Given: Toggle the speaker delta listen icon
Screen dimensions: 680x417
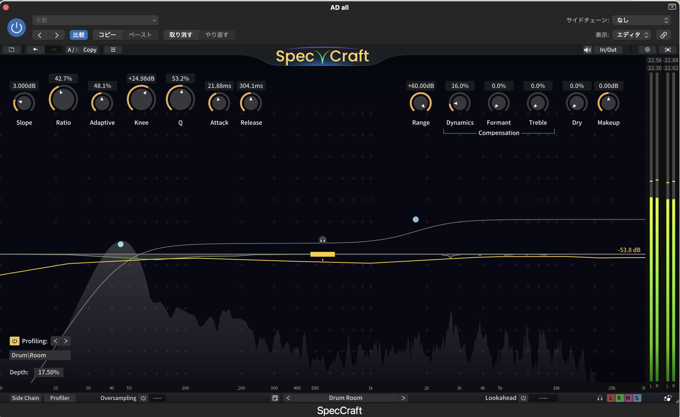Looking at the screenshot, I should pyautogui.click(x=587, y=50).
